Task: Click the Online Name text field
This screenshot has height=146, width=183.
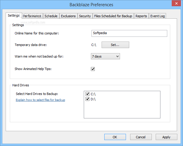Action: 129,33
